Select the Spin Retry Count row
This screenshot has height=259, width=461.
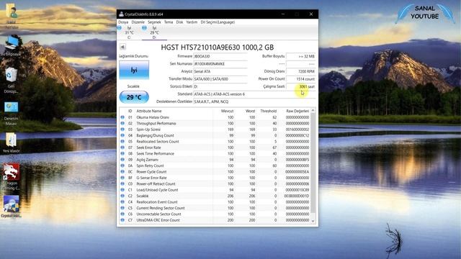pyautogui.click(x=215, y=165)
